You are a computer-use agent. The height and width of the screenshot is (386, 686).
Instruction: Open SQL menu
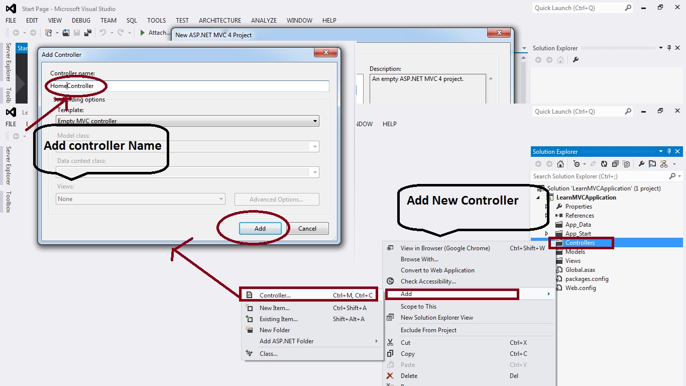tap(132, 21)
